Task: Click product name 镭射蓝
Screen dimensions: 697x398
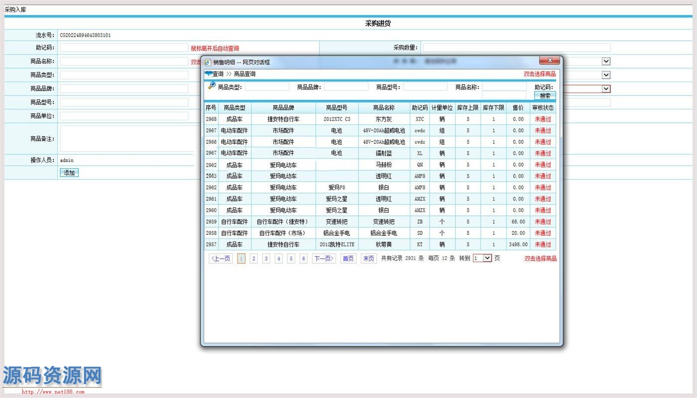Action: coord(384,153)
